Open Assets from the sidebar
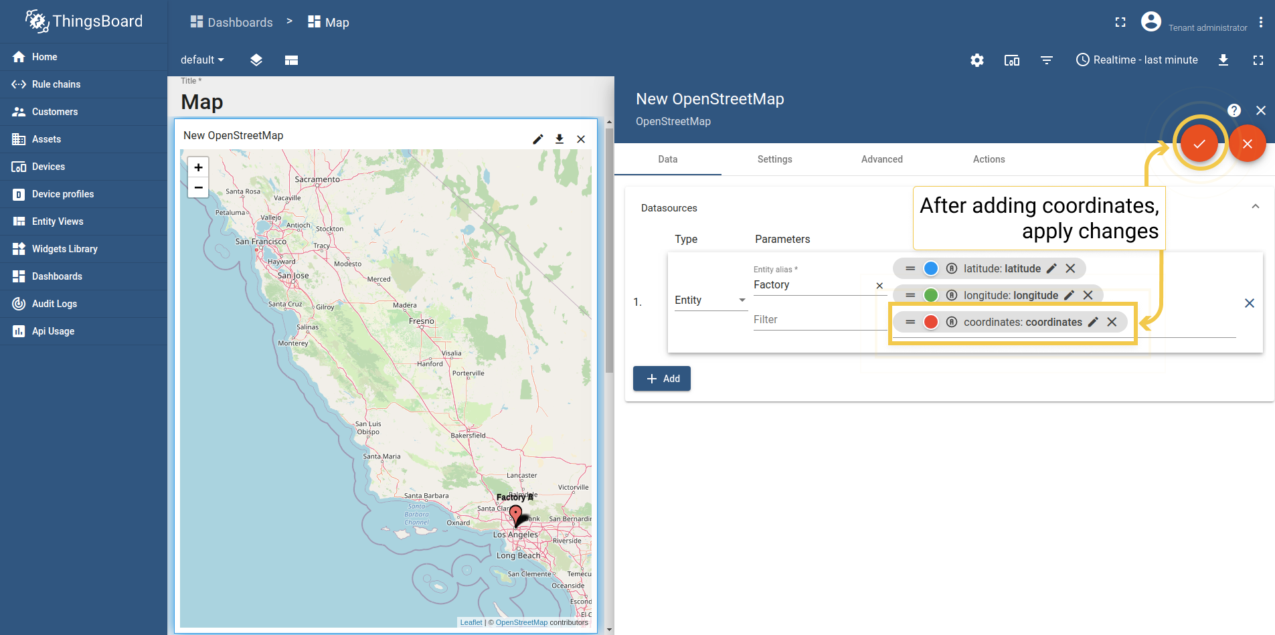The image size is (1275, 635). click(84, 139)
